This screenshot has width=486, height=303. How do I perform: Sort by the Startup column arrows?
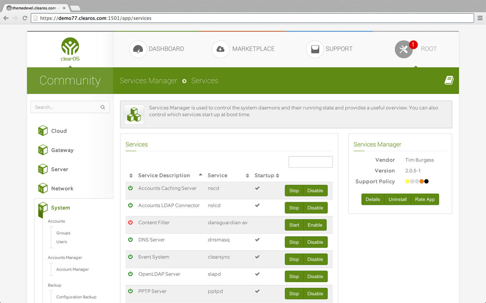(278, 175)
